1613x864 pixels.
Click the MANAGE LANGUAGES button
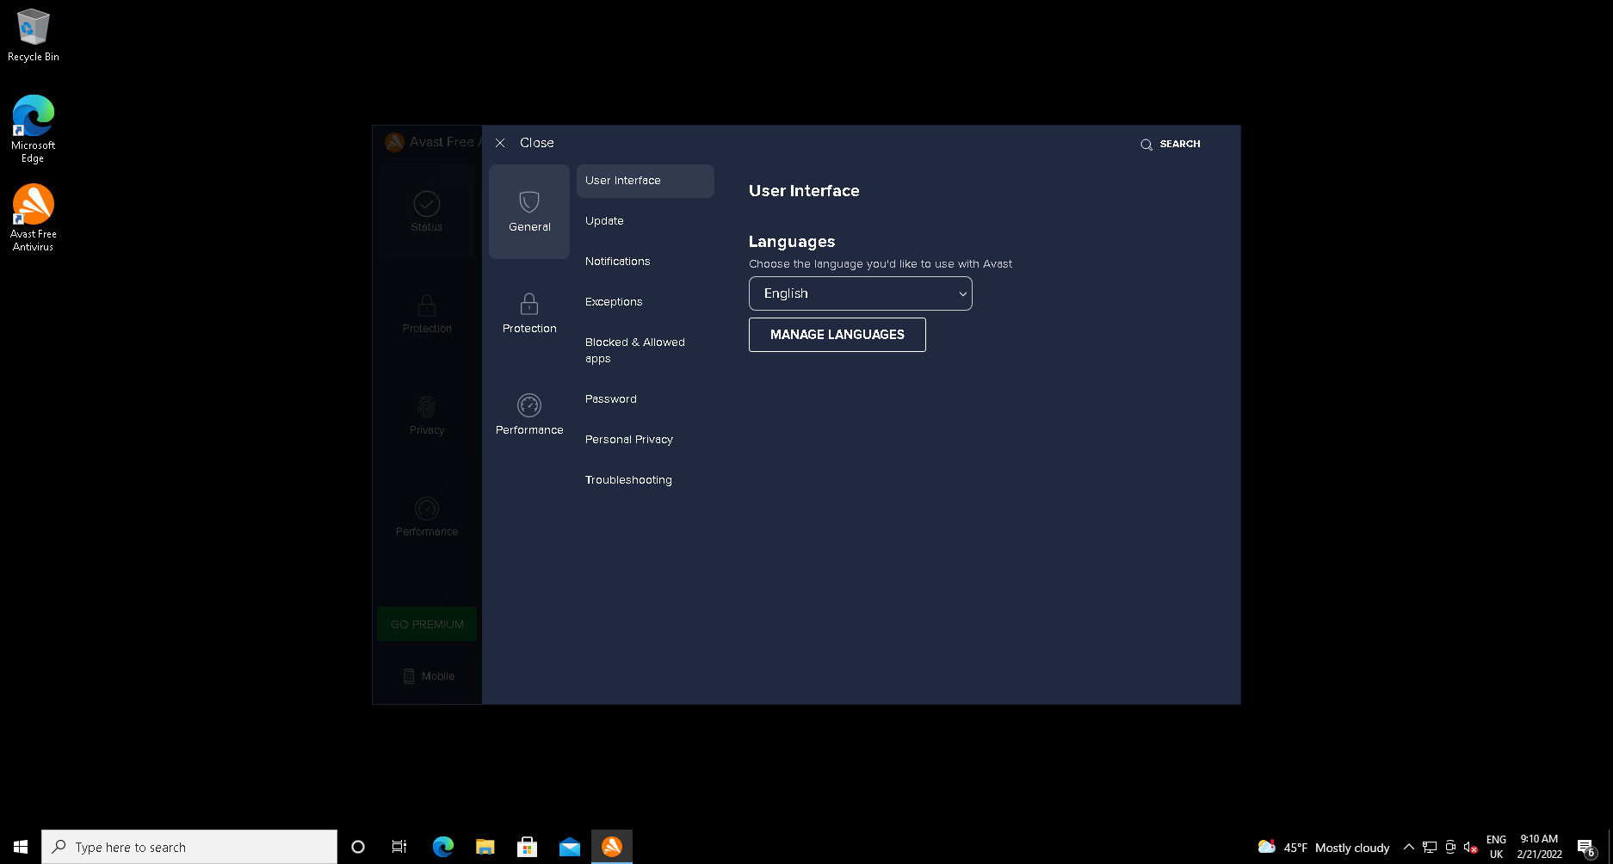(837, 335)
